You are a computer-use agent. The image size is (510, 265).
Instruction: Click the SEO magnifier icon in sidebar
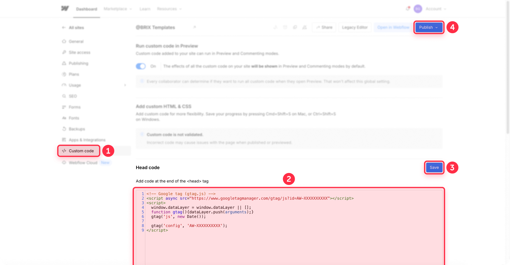[64, 96]
